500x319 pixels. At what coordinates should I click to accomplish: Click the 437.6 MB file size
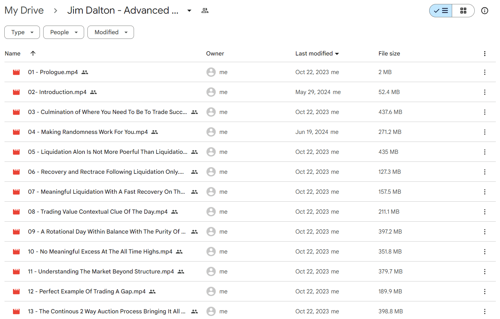tap(390, 112)
